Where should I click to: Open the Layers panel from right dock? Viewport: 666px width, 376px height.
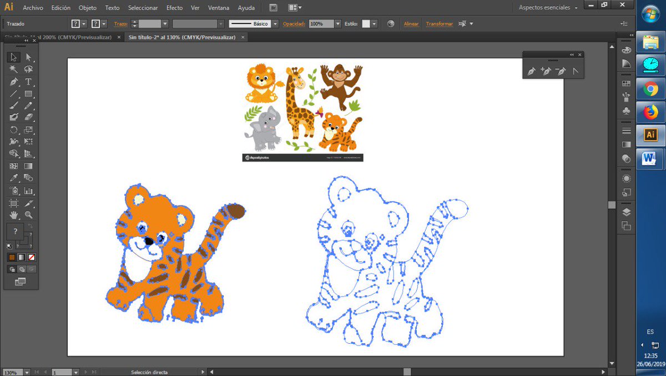[x=626, y=212]
